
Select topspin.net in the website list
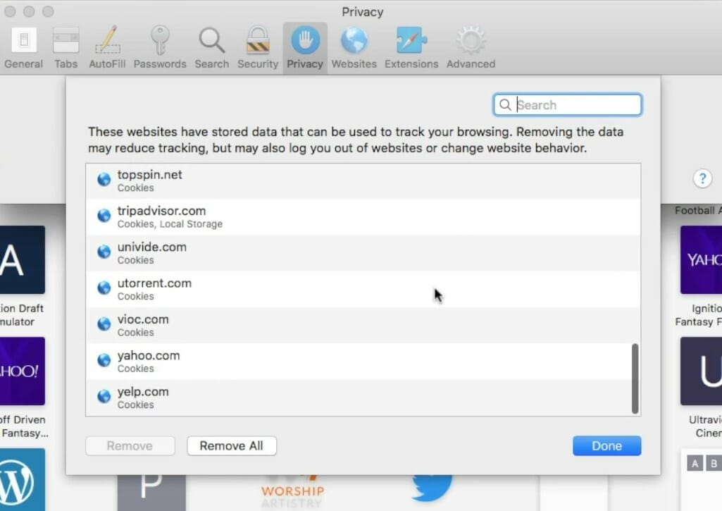pyautogui.click(x=363, y=181)
